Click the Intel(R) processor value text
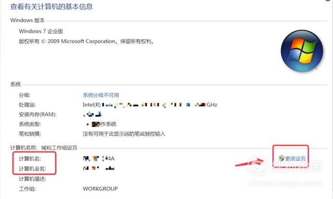Image resolution: width=333 pixels, height=199 pixels. coord(150,105)
